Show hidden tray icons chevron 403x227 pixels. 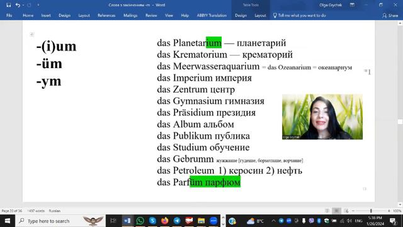[273, 221]
